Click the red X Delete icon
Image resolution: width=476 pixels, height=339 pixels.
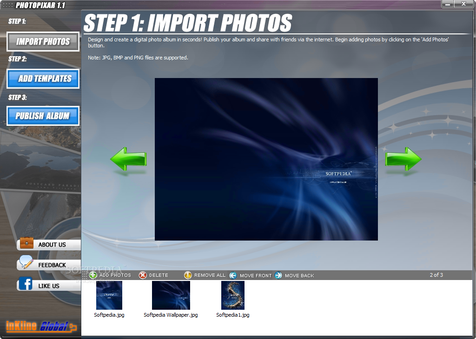tap(143, 275)
